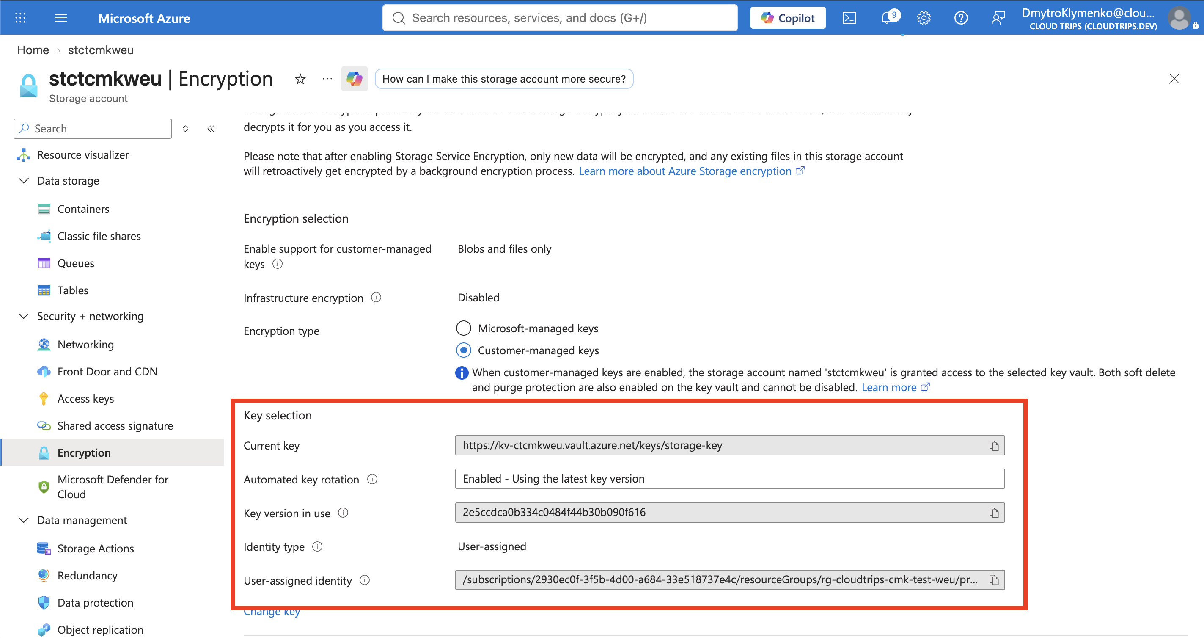Click the Copilot button in header
The width and height of the screenshot is (1204, 640).
[788, 18]
